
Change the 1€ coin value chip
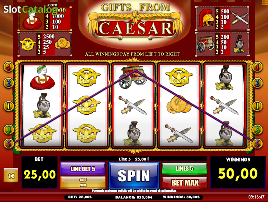pyautogui.click(x=11, y=175)
